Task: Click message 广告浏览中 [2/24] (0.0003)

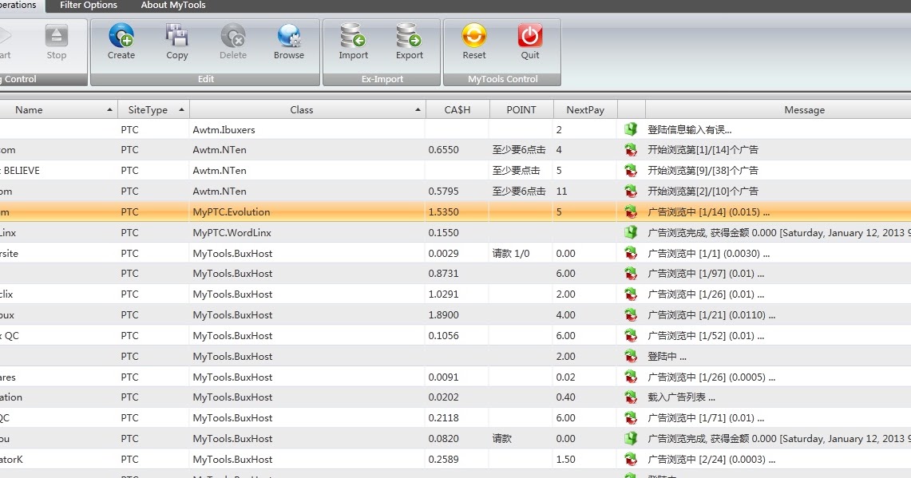Action: pyautogui.click(x=711, y=460)
